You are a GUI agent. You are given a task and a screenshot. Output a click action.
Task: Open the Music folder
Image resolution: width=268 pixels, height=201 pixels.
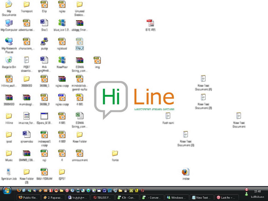pos(9,153)
